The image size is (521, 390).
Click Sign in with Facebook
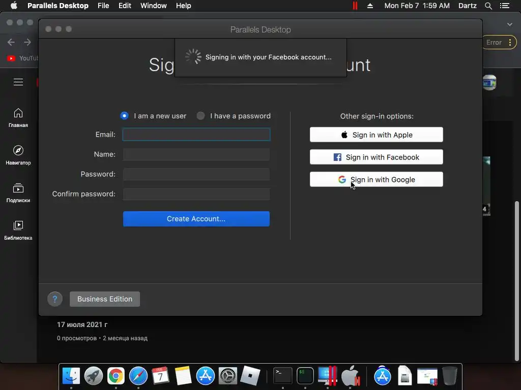(377, 157)
